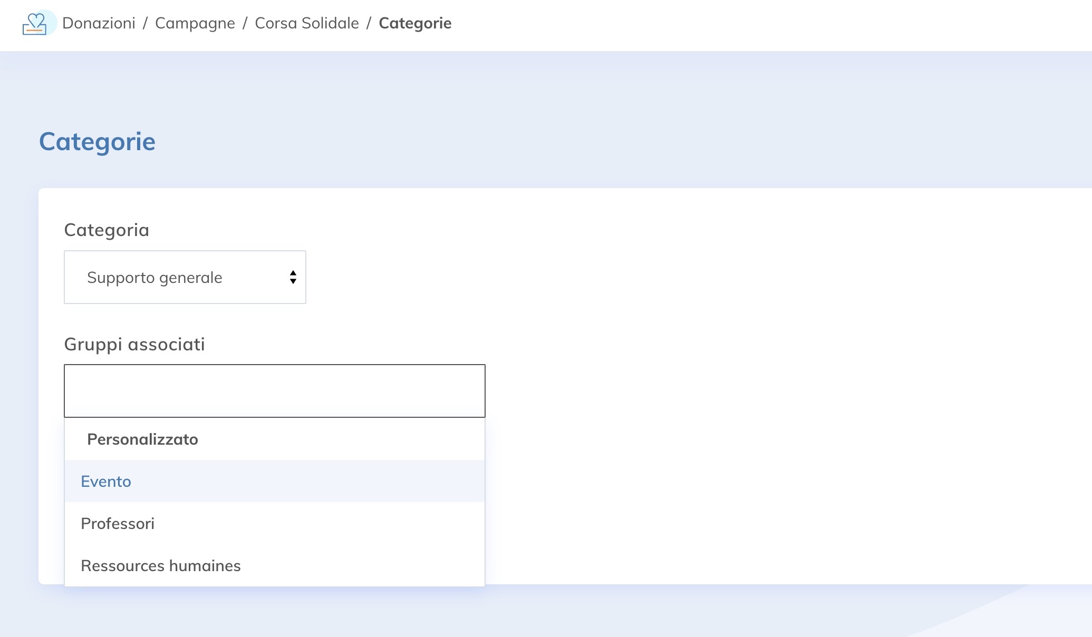This screenshot has height=637, width=1092.
Task: Navigate to Donazioni via the breadcrumb
Action: [100, 23]
